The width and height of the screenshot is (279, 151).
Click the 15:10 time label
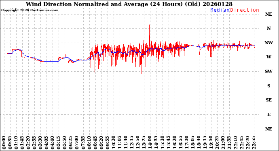(x=163, y=143)
